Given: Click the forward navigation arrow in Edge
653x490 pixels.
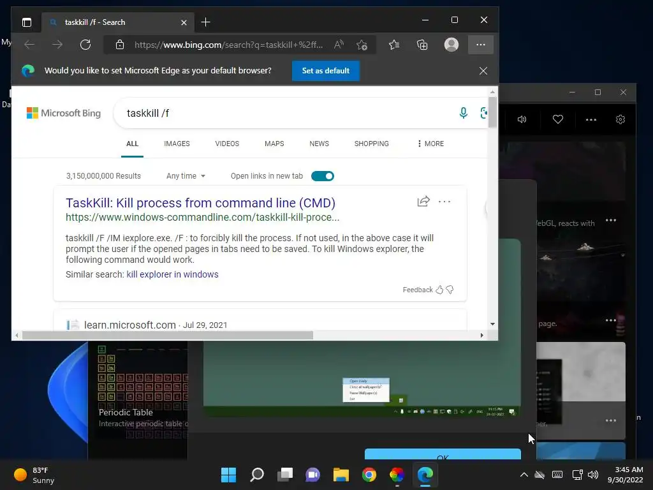Looking at the screenshot, I should [x=57, y=45].
